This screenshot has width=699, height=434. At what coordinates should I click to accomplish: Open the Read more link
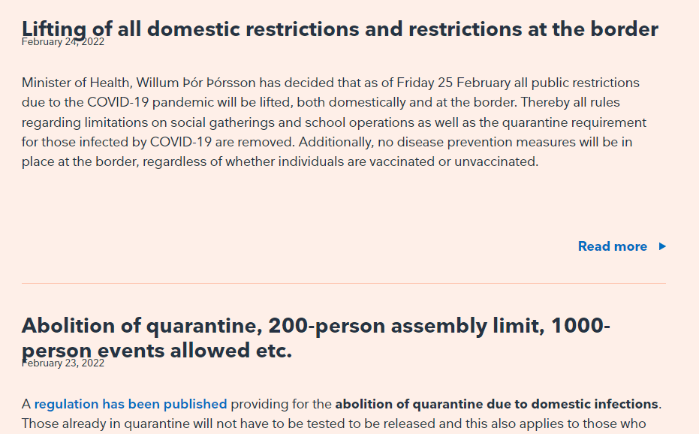(x=612, y=246)
